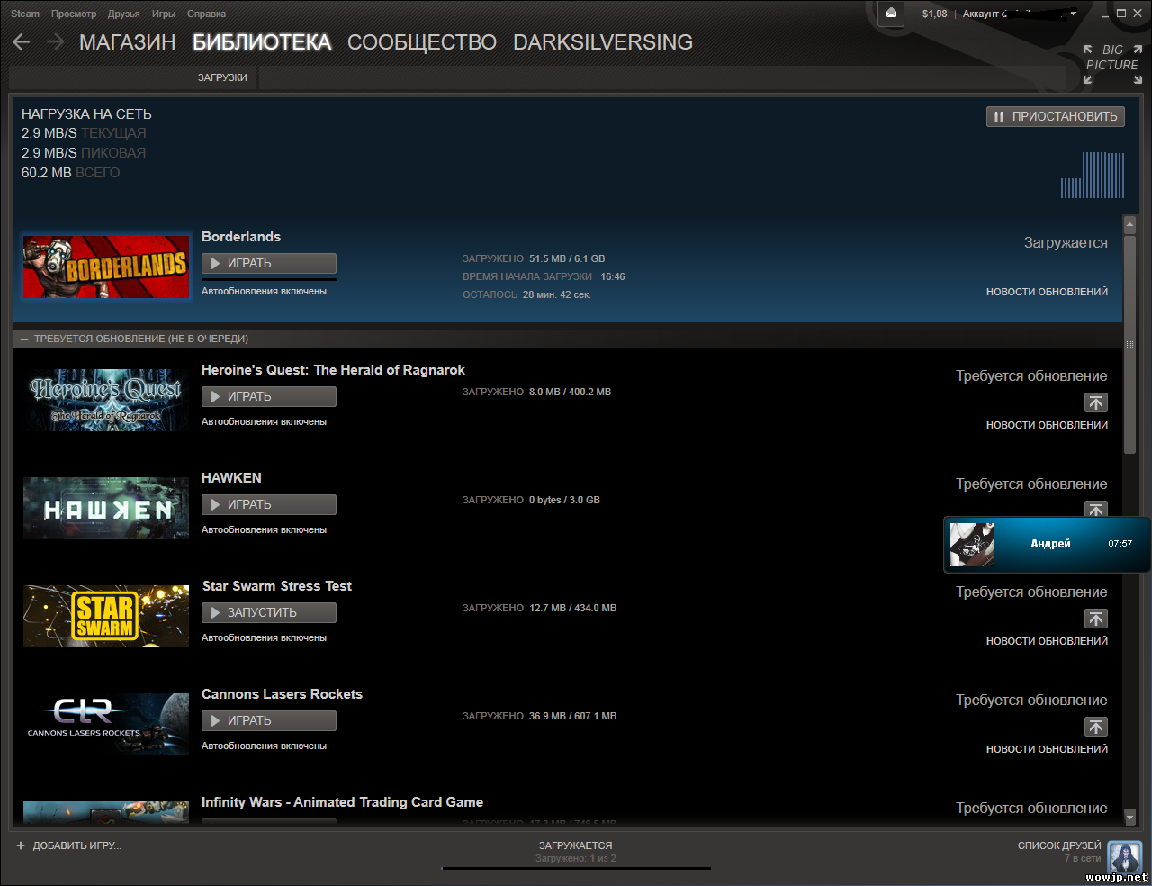Click the 'Cannons Lasers Rockets' title
The image size is (1152, 886).
tap(282, 694)
